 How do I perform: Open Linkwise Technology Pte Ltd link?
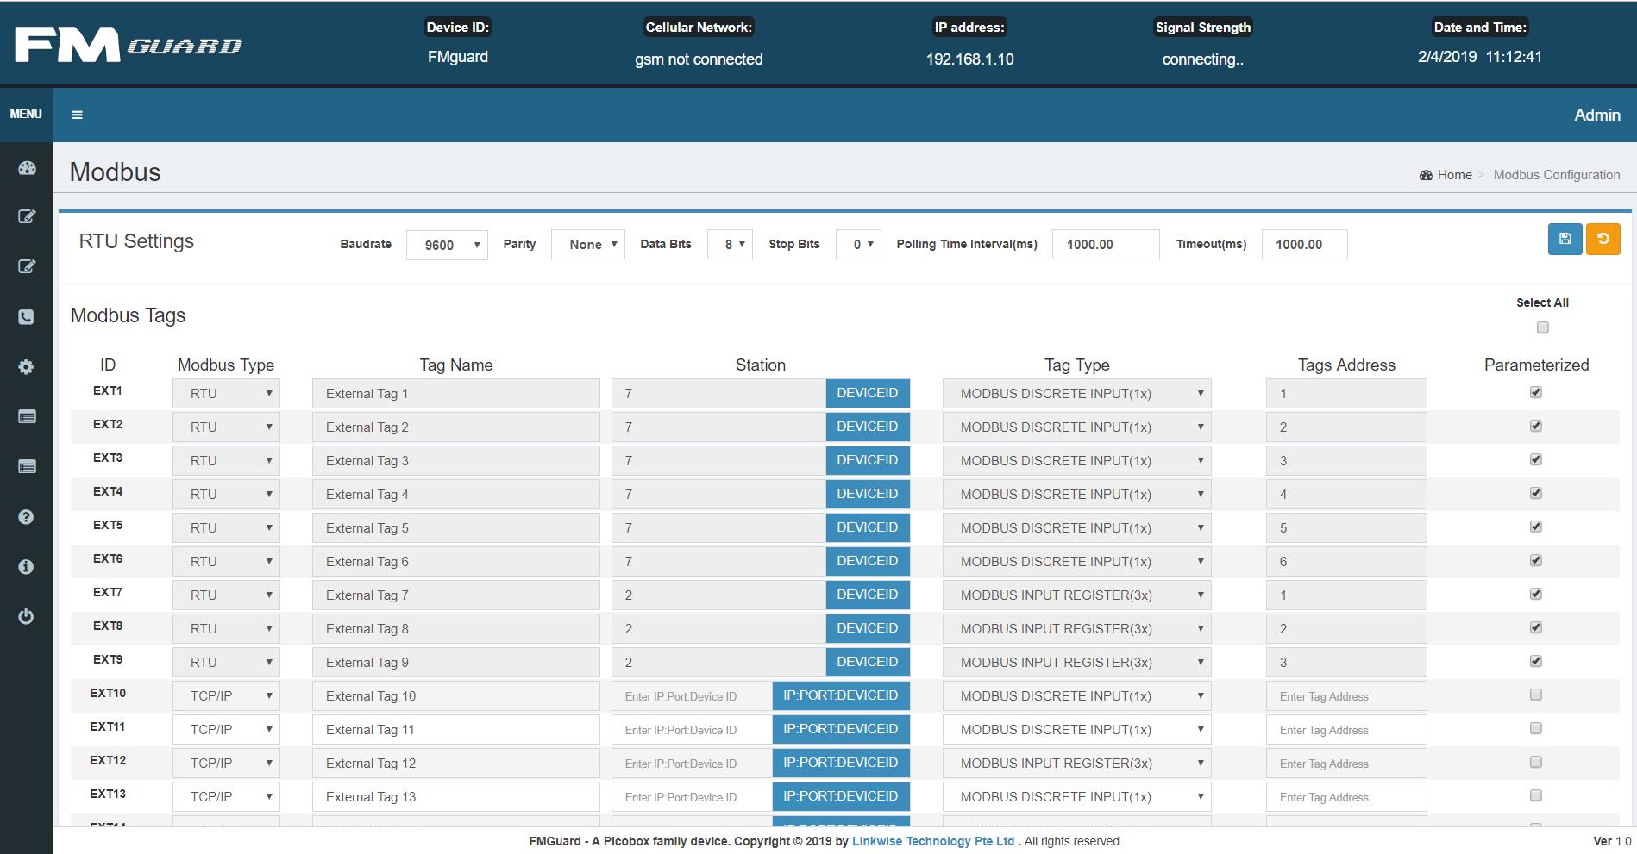[932, 841]
